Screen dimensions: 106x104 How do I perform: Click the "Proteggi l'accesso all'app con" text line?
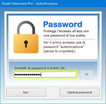click(66, 31)
